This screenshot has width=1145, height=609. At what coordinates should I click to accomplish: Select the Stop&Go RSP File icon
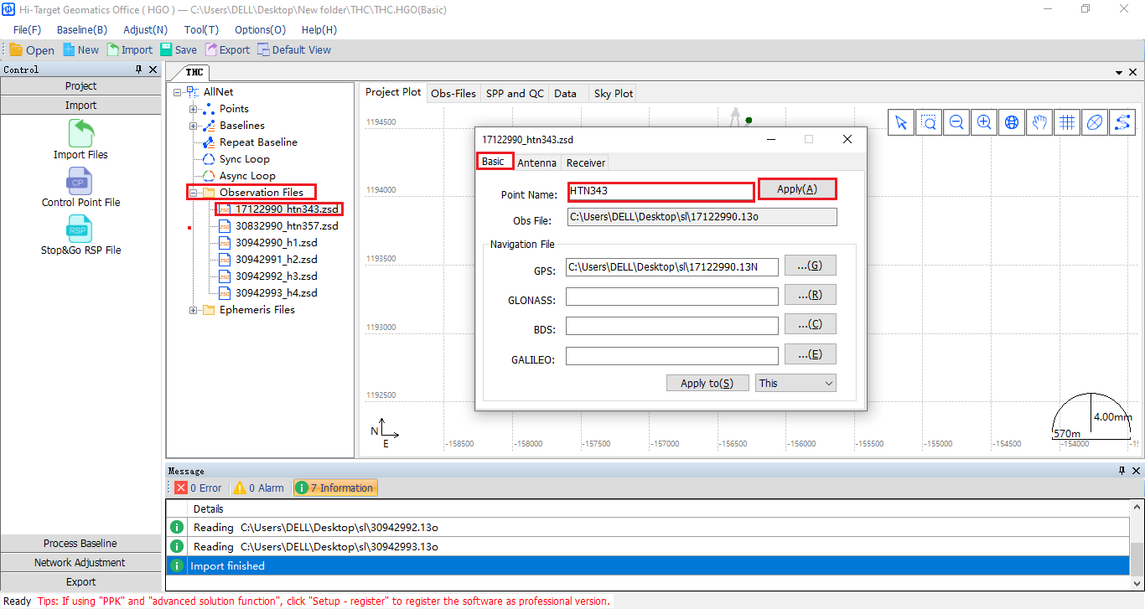80,229
